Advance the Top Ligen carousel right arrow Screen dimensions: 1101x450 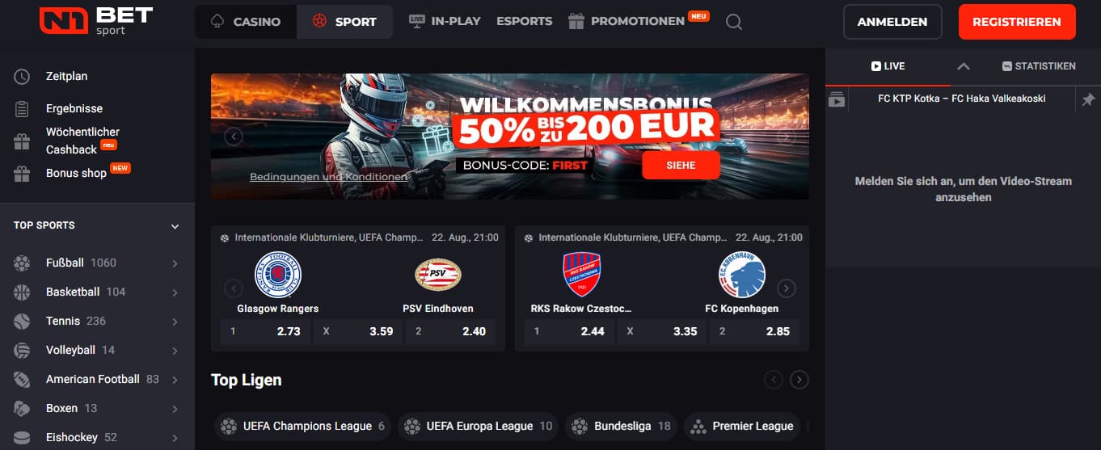(799, 380)
